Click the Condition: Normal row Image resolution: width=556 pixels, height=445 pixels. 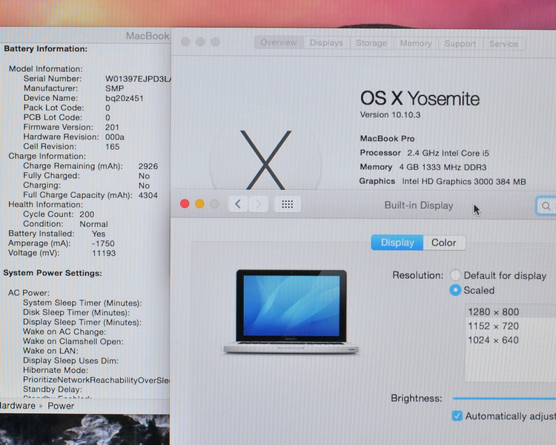[x=65, y=224]
